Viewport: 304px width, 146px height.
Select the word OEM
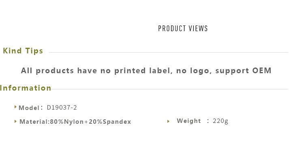coord(261,71)
